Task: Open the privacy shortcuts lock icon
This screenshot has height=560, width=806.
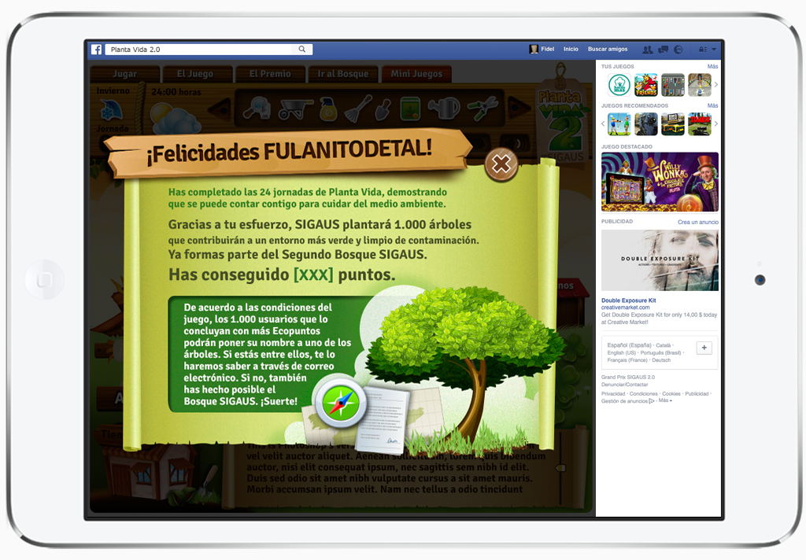Action: [x=702, y=50]
